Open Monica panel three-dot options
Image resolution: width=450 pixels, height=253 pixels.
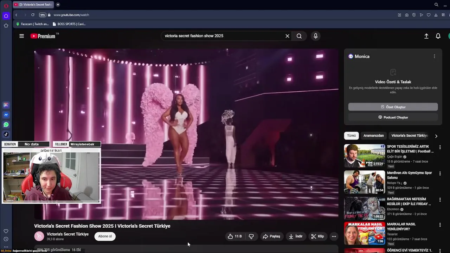[x=434, y=56]
